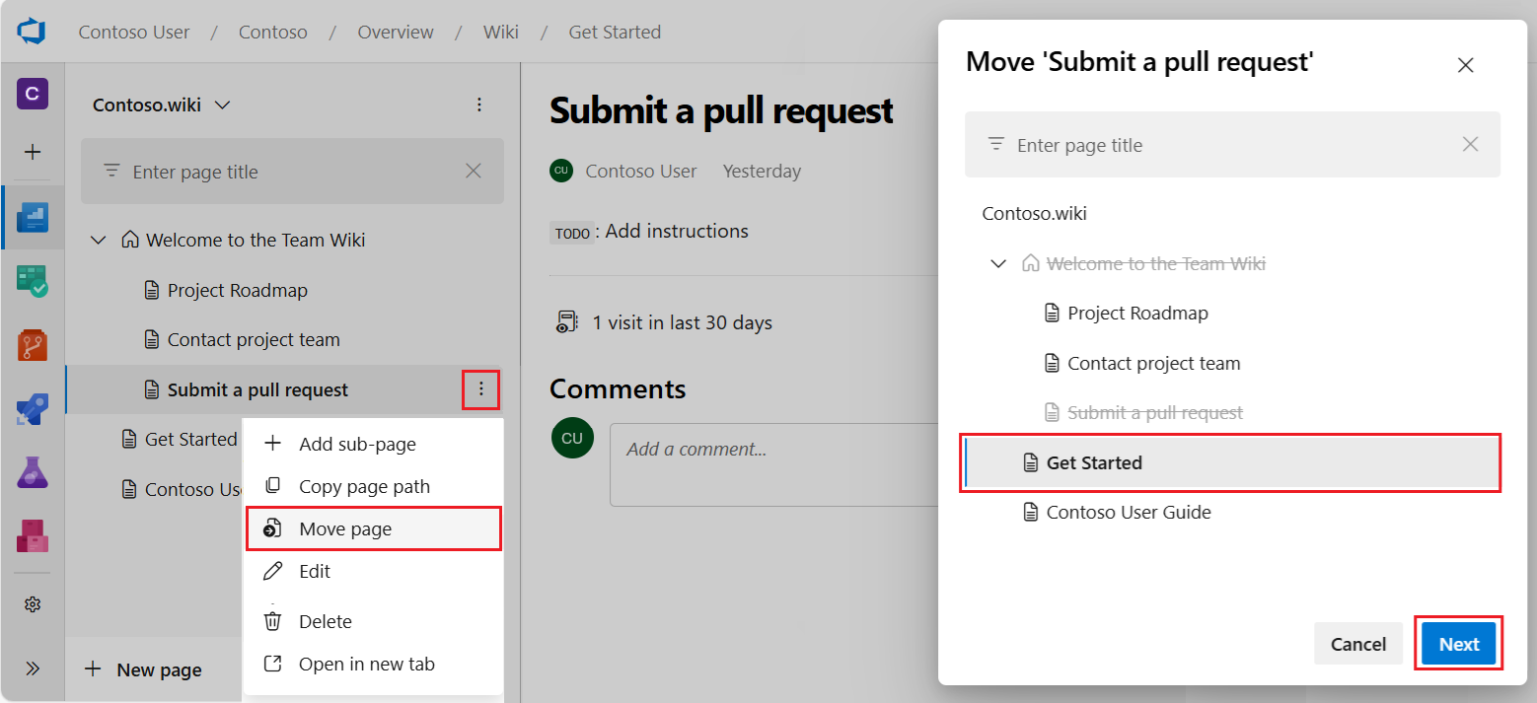Open more options for Submit a pull request
The image size is (1537, 703).
[x=481, y=389]
